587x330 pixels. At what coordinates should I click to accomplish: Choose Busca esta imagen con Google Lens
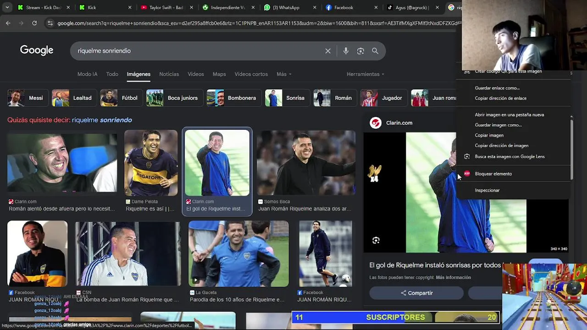pyautogui.click(x=509, y=157)
